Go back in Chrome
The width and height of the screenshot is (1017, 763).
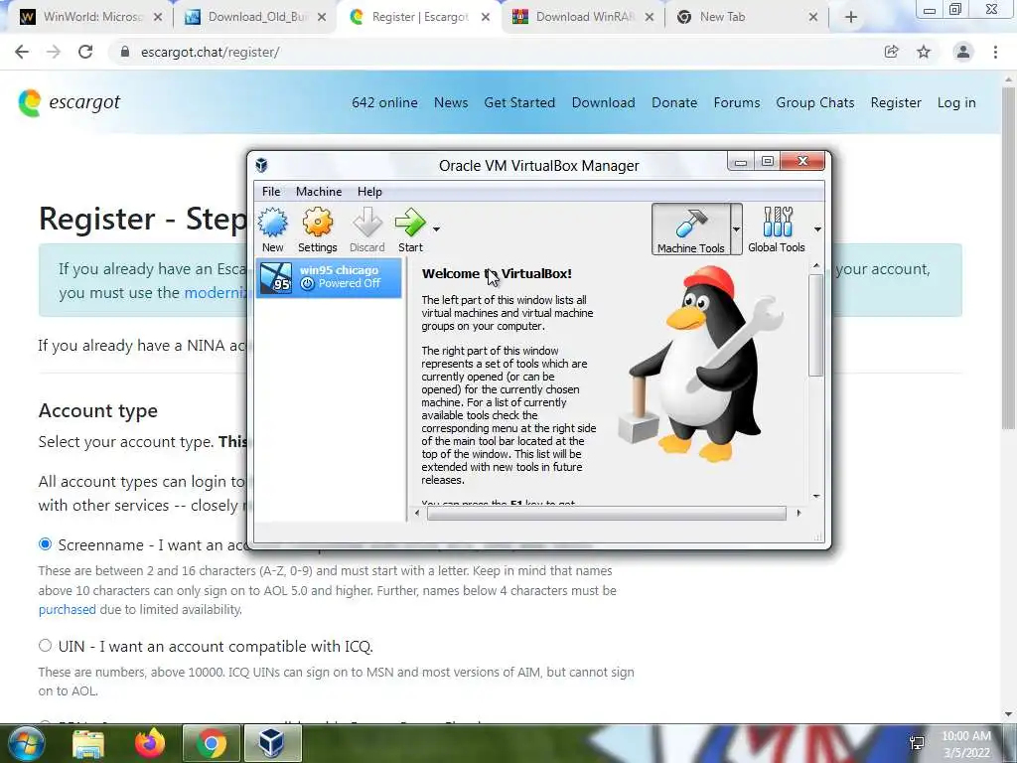click(22, 52)
